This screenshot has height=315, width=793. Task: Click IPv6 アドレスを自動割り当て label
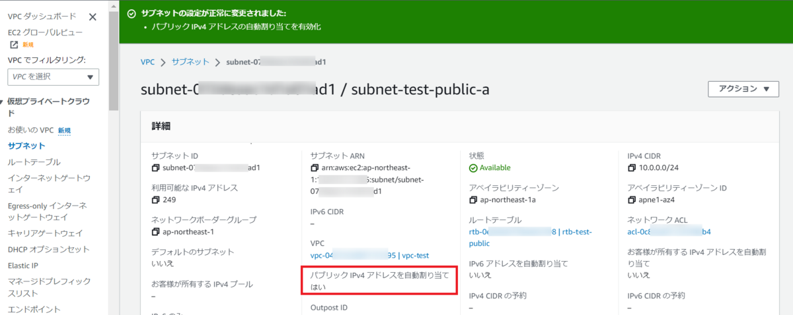click(518, 264)
